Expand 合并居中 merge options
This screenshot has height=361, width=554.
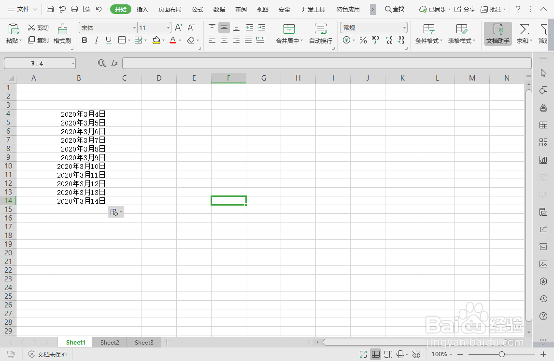click(x=301, y=41)
